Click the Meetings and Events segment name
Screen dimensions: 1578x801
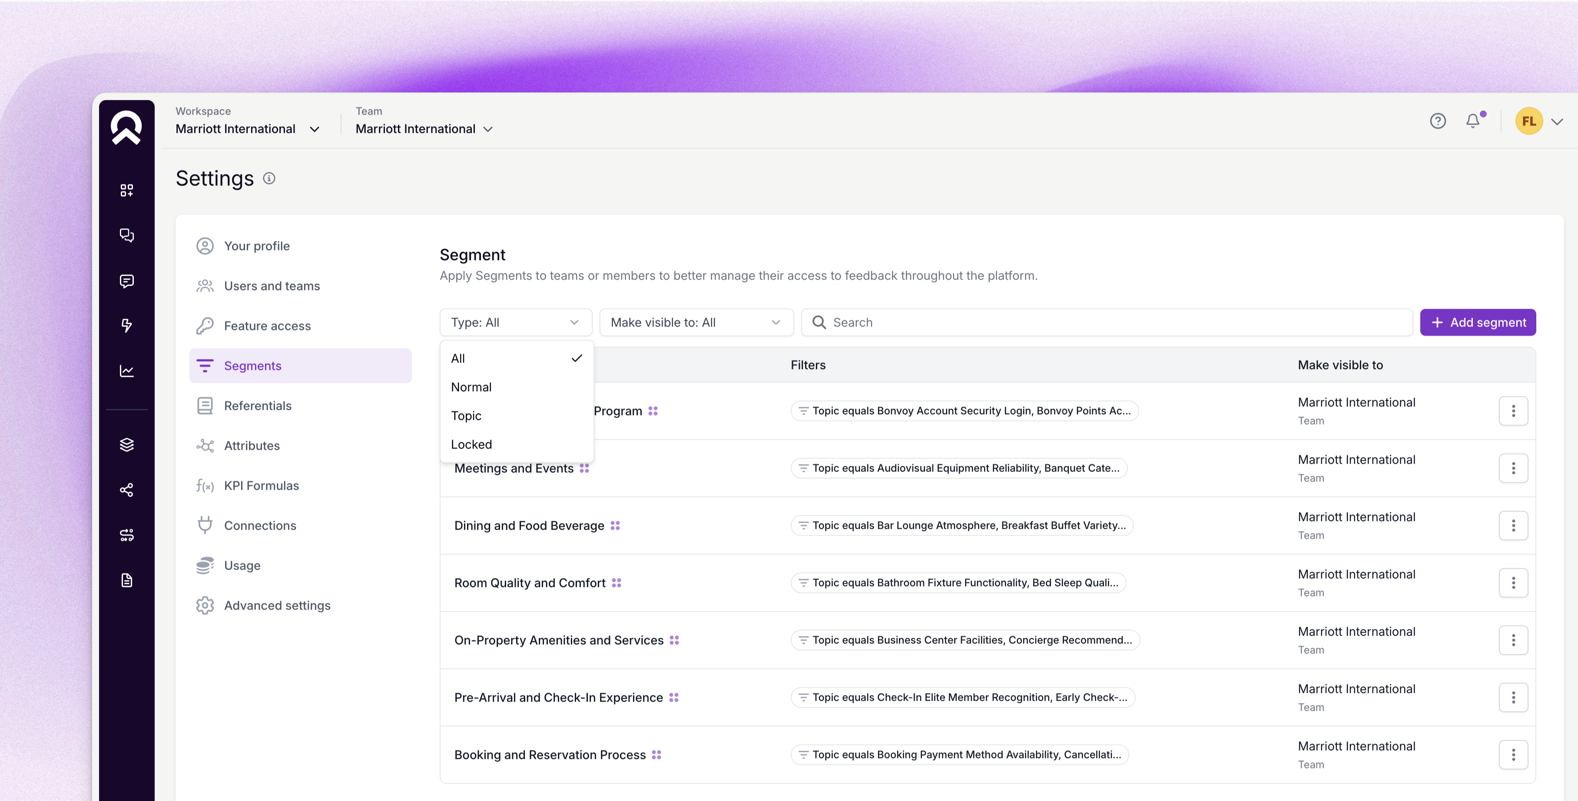pyautogui.click(x=514, y=468)
